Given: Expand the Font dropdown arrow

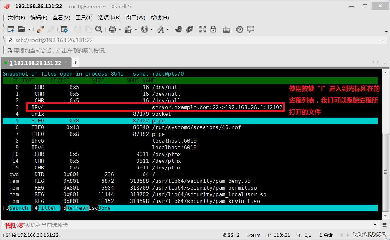Looking at the screenshot, I should (x=167, y=30).
